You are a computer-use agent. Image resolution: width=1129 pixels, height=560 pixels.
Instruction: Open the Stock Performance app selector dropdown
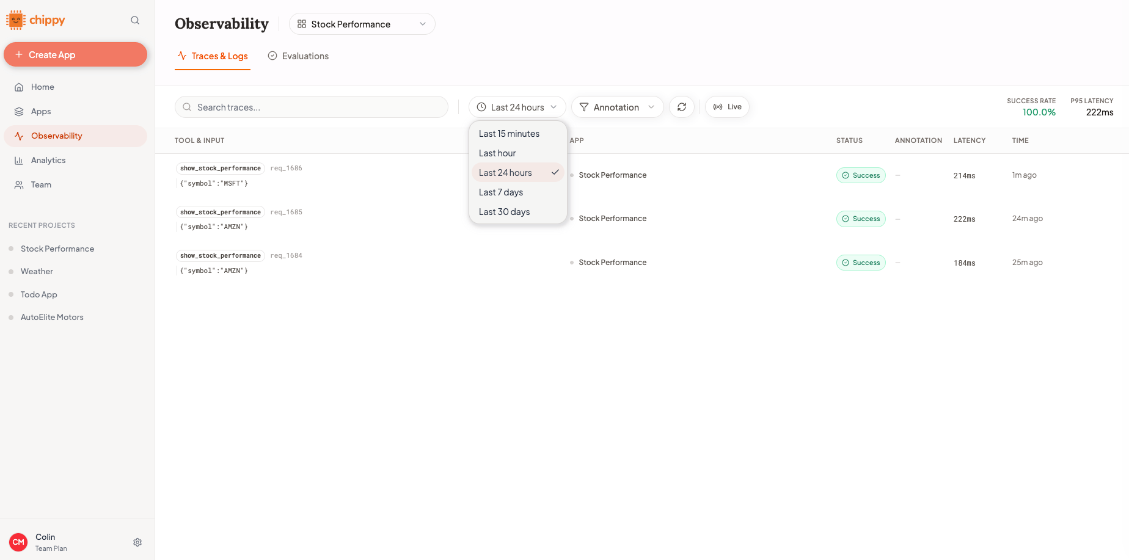tap(362, 24)
